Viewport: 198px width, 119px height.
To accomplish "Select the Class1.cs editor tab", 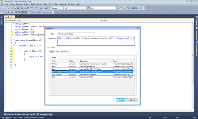I will pos(9,17).
